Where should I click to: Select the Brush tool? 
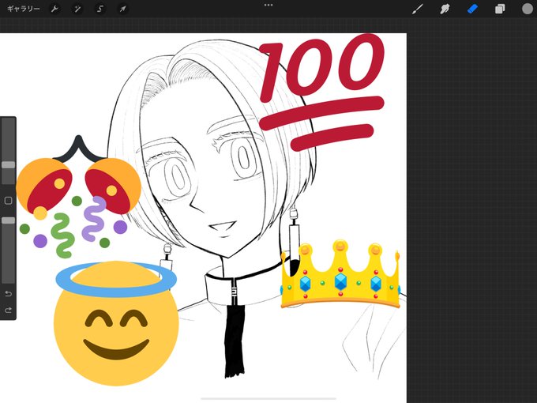(x=417, y=9)
